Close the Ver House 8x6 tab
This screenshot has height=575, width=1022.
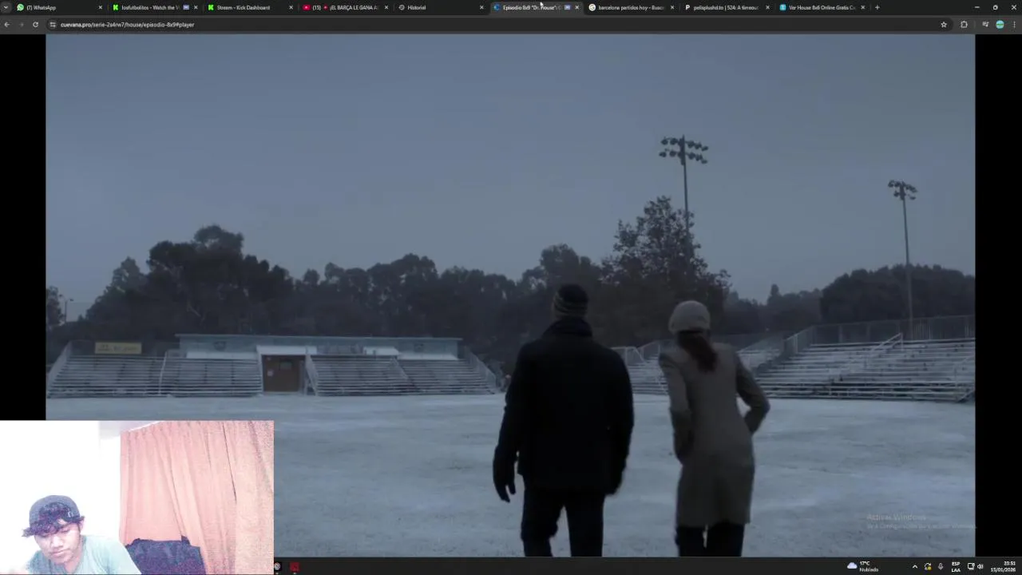click(862, 7)
